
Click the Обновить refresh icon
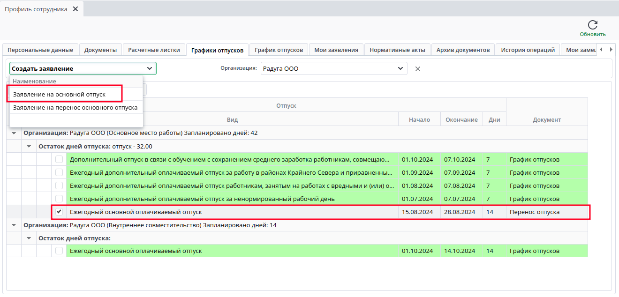pyautogui.click(x=593, y=25)
